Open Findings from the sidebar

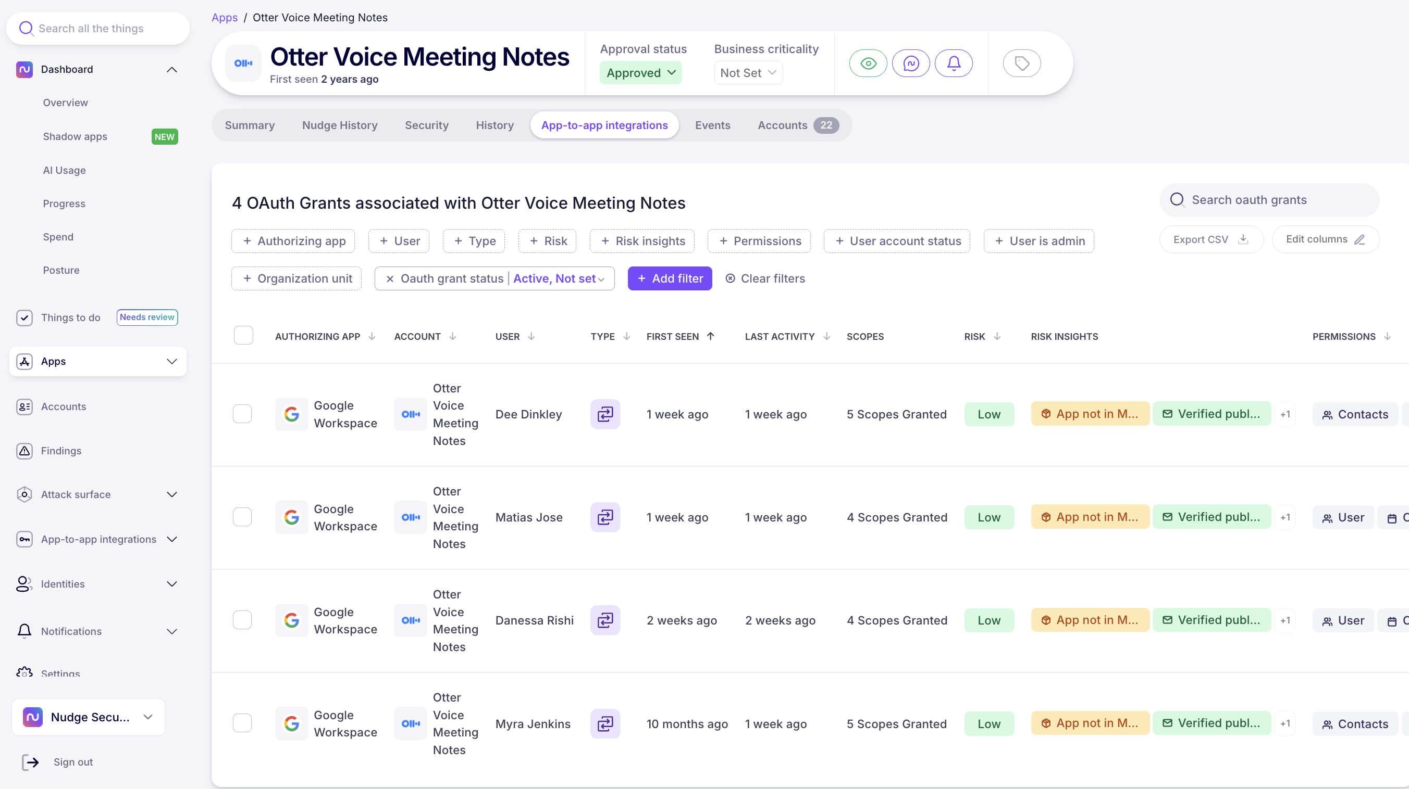61,451
